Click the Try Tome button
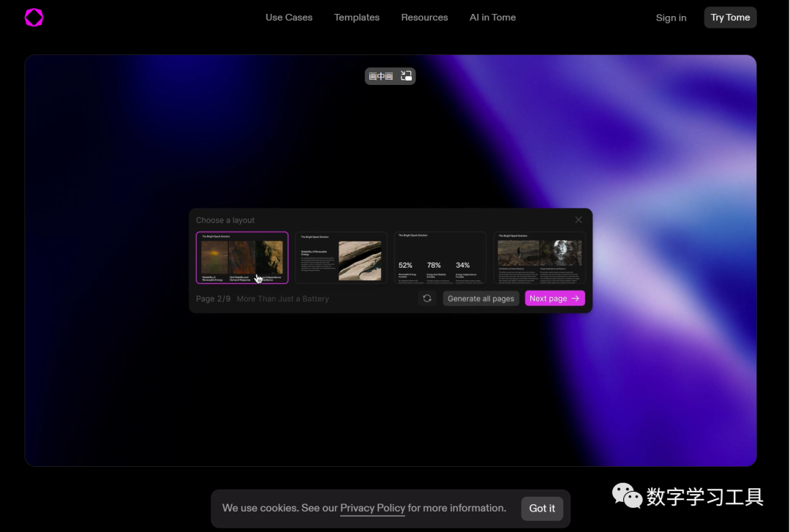 point(730,18)
